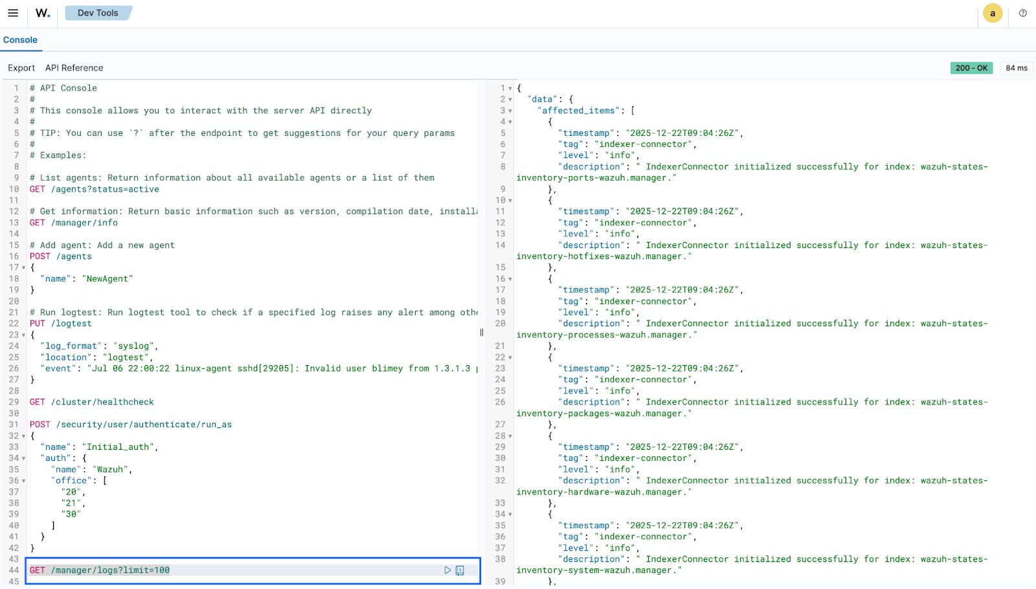The height and width of the screenshot is (589, 1036).
Task: Click the Dev Tools breadcrumb label
Action: pos(98,12)
